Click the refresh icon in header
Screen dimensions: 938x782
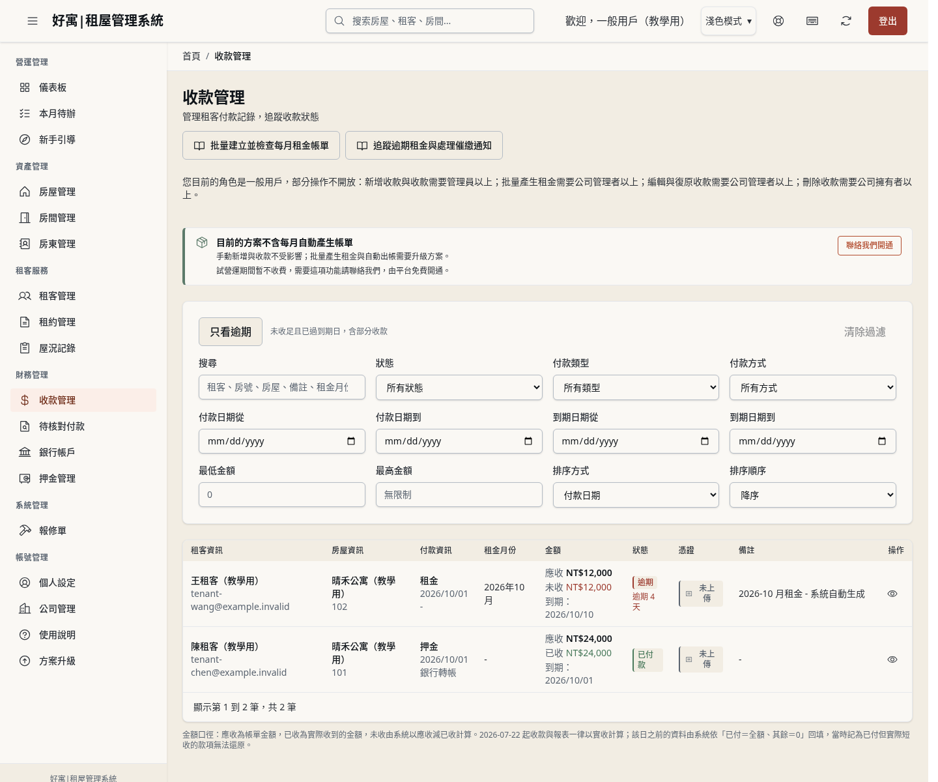point(846,21)
